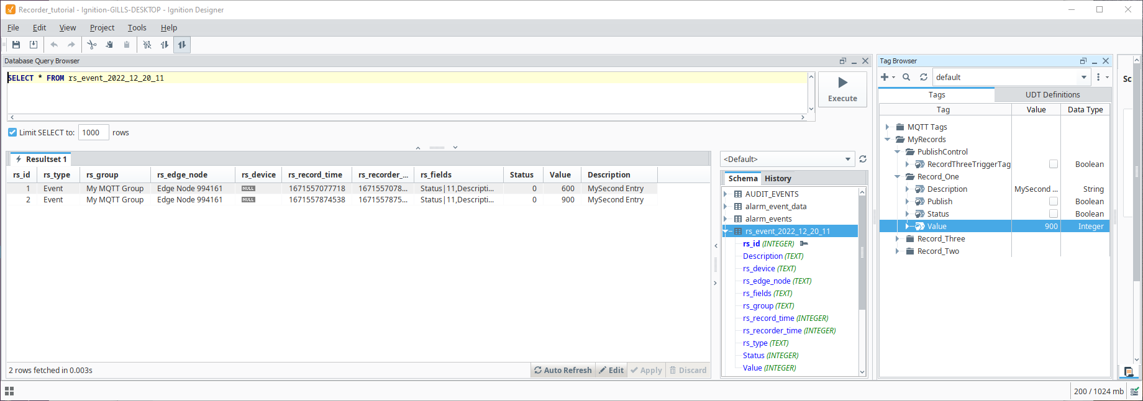The height and width of the screenshot is (401, 1143).
Task: Click the Save project toolbar icon
Action: [16, 45]
